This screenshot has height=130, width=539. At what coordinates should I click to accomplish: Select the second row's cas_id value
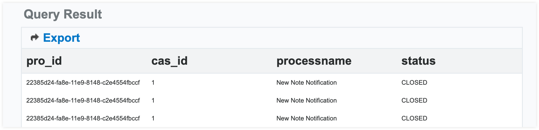153,100
